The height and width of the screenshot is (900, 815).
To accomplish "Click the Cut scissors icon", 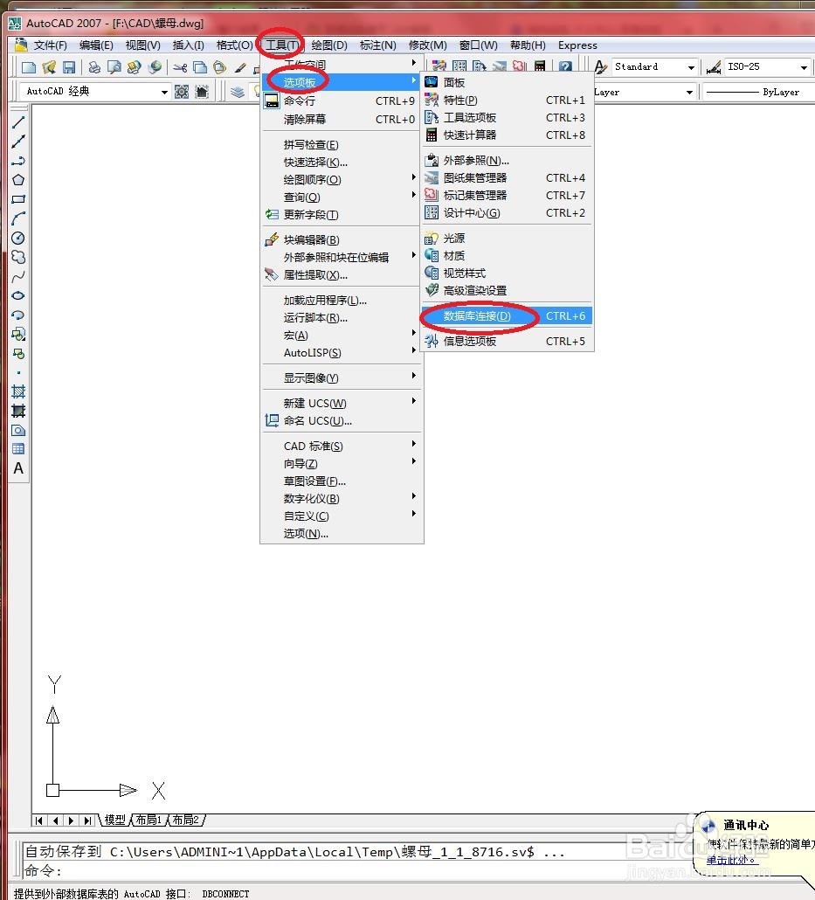I will tap(180, 68).
